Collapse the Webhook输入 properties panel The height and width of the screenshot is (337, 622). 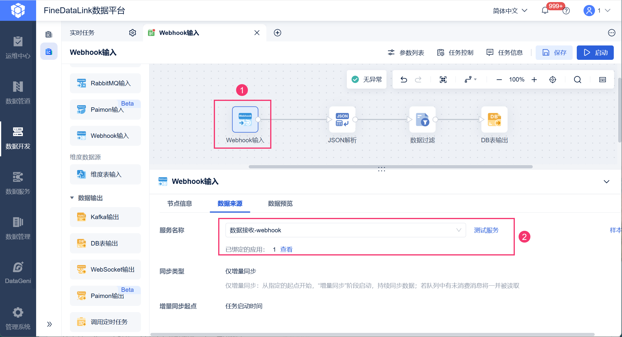click(606, 182)
